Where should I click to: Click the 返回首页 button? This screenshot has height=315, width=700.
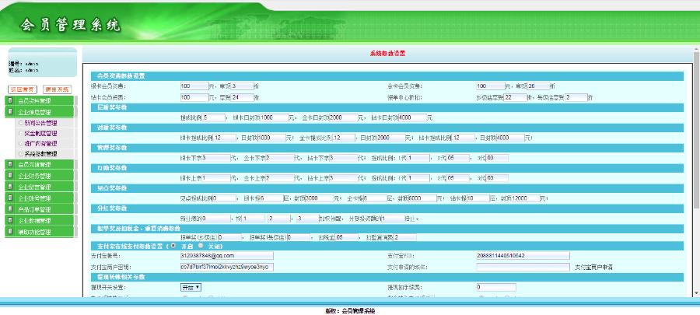coord(23,89)
